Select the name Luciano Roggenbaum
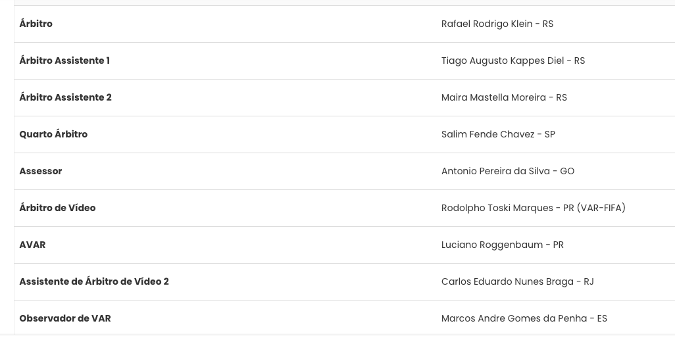The image size is (675, 338). point(491,245)
